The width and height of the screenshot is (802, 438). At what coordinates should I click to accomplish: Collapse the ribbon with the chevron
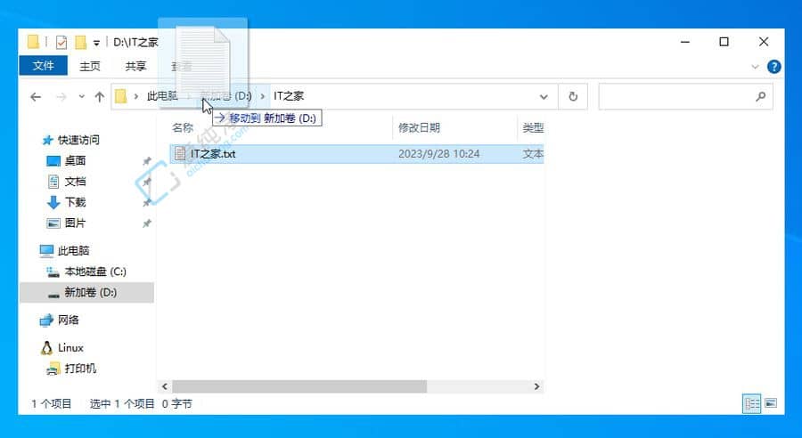click(x=756, y=66)
